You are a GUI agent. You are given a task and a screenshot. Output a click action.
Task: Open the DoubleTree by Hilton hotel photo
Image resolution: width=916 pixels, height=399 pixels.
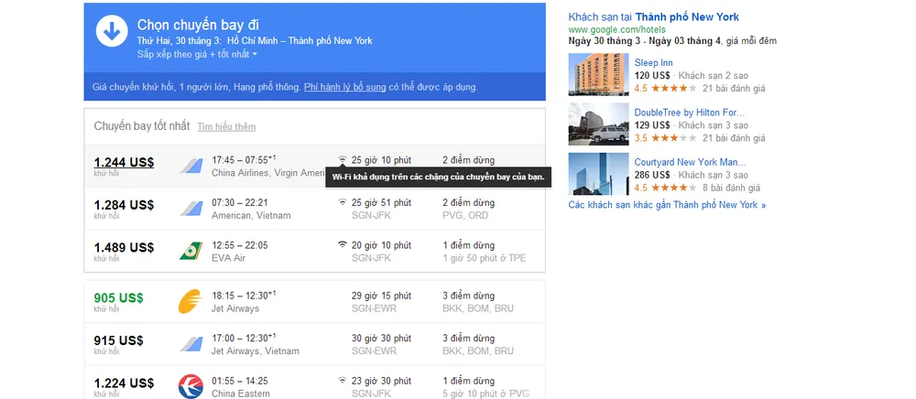point(597,124)
